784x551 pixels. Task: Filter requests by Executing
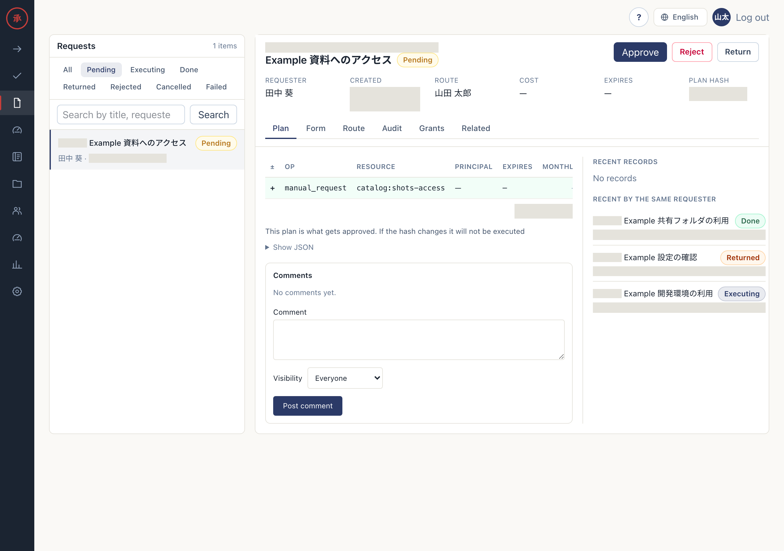(x=148, y=70)
